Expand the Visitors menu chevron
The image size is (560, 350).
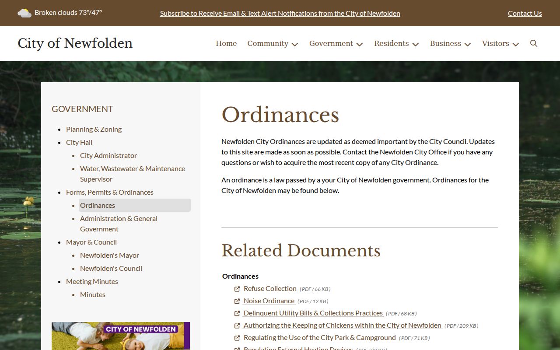(x=516, y=44)
